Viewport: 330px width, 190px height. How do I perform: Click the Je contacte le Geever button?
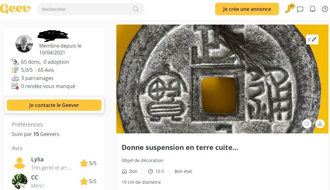click(54, 105)
